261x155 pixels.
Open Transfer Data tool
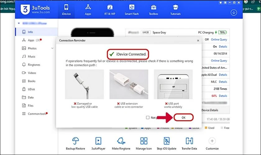tap(189, 144)
